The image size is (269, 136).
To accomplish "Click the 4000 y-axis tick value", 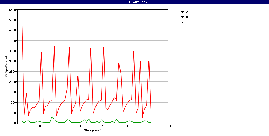I will pyautogui.click(x=13, y=41).
